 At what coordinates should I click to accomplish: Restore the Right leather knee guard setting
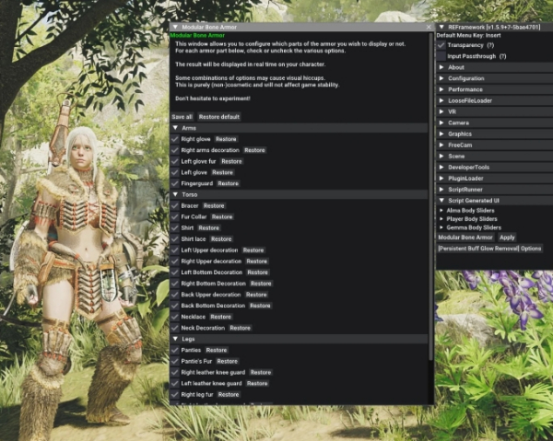[261, 372]
